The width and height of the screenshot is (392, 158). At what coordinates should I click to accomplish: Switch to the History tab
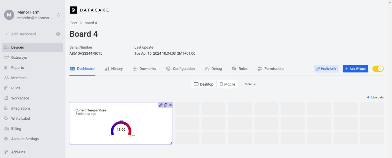click(x=114, y=69)
